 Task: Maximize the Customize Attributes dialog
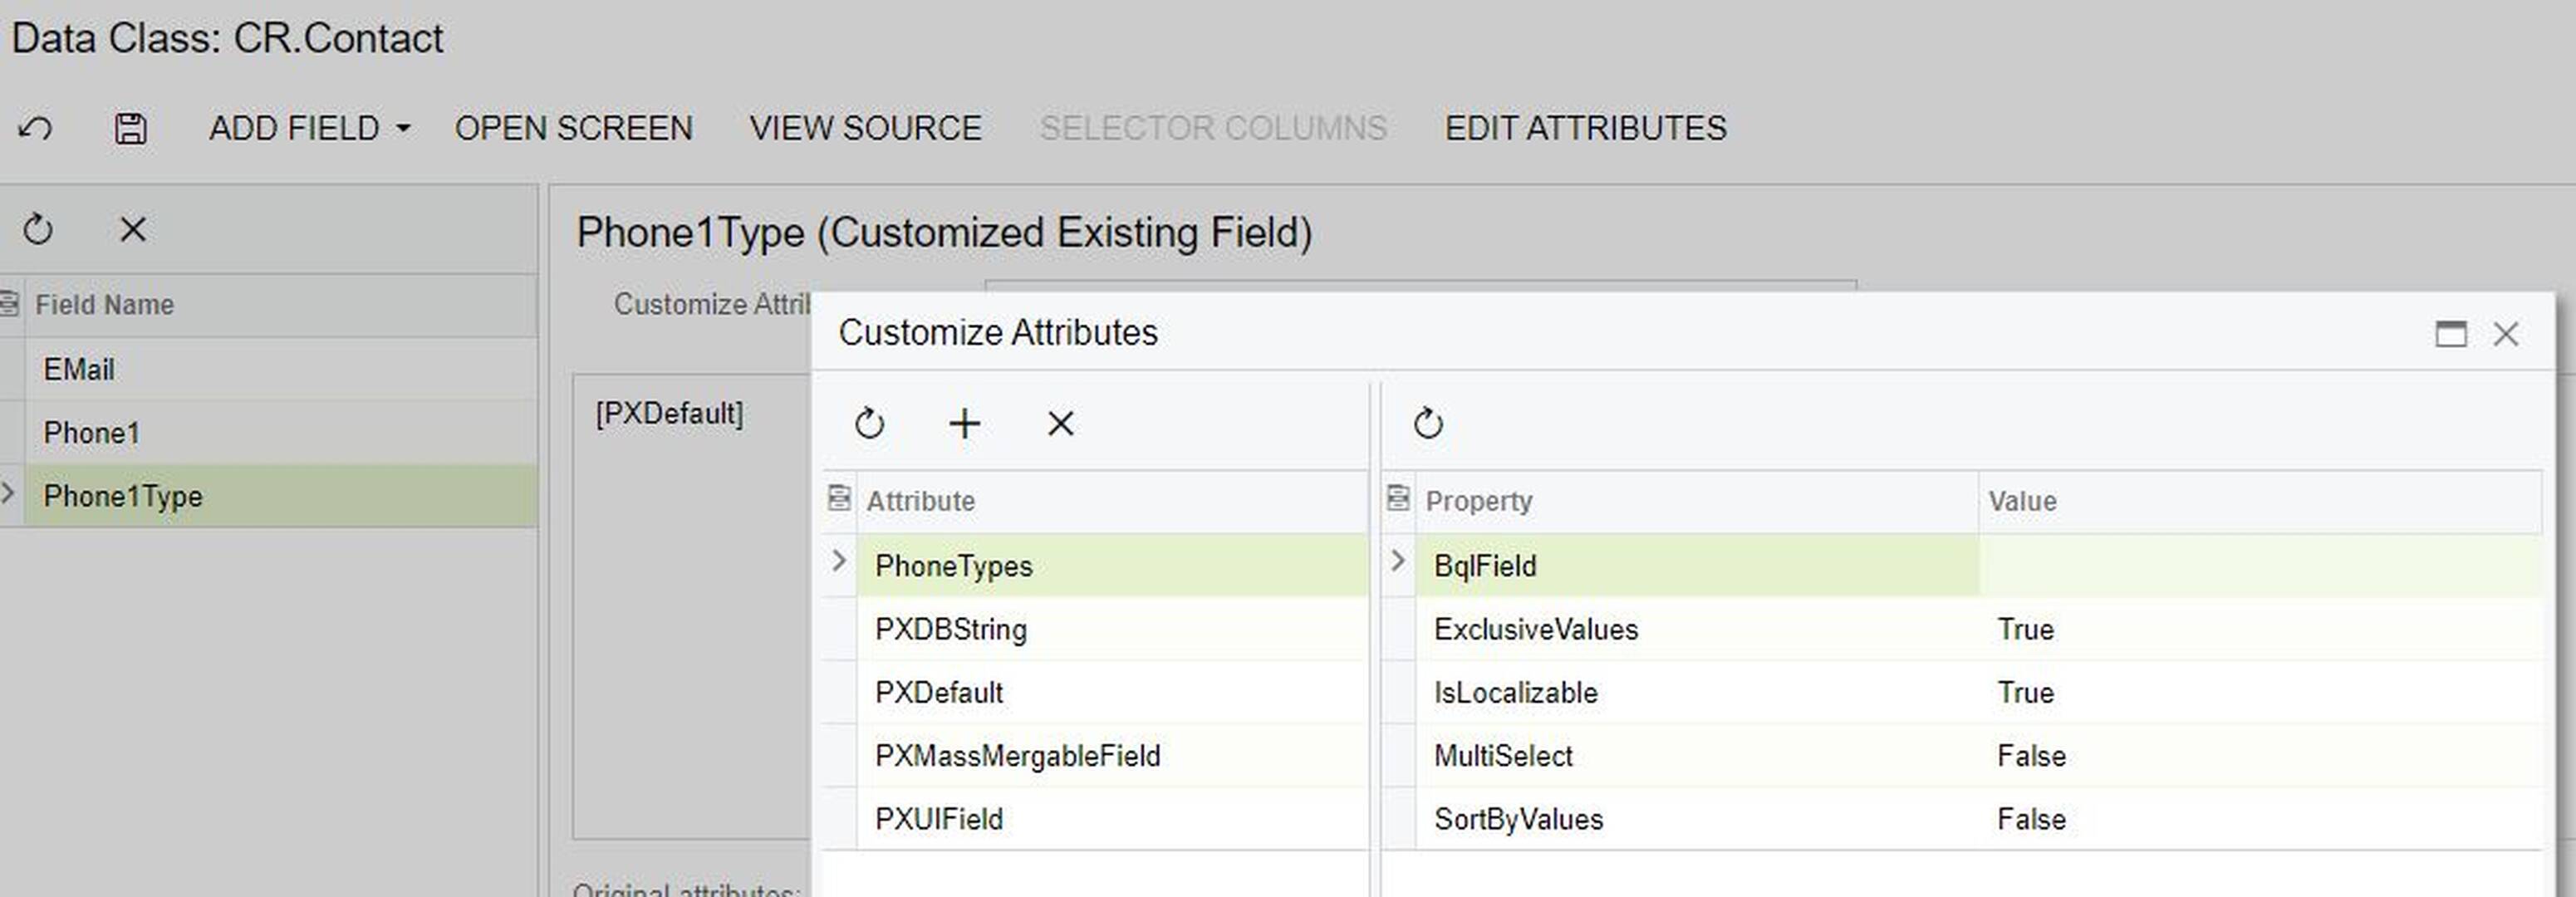click(x=2450, y=333)
